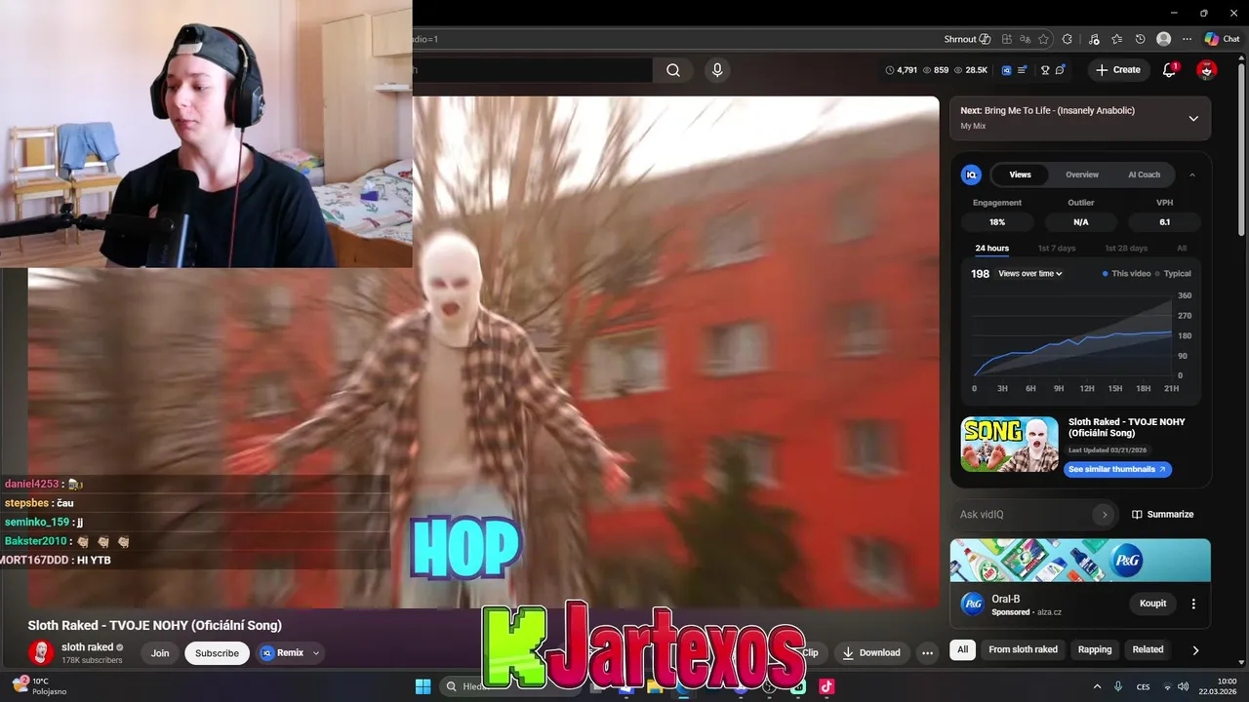1249x702 pixels.
Task: Click the Join channel button
Action: point(160,653)
